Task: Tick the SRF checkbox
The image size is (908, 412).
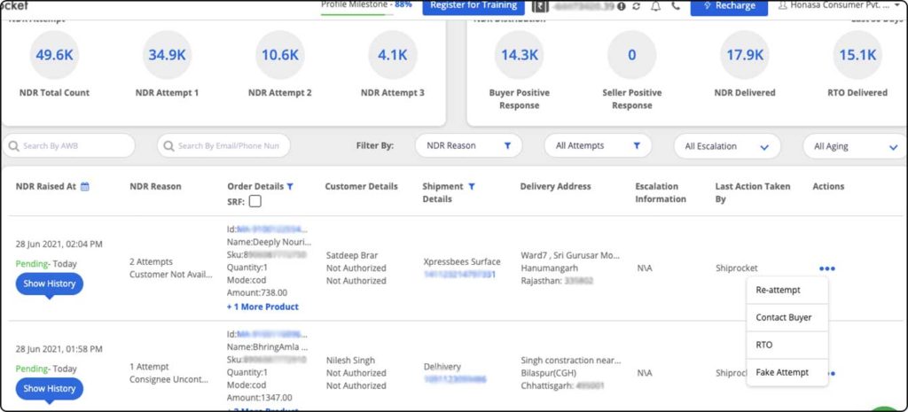Action: (254, 201)
